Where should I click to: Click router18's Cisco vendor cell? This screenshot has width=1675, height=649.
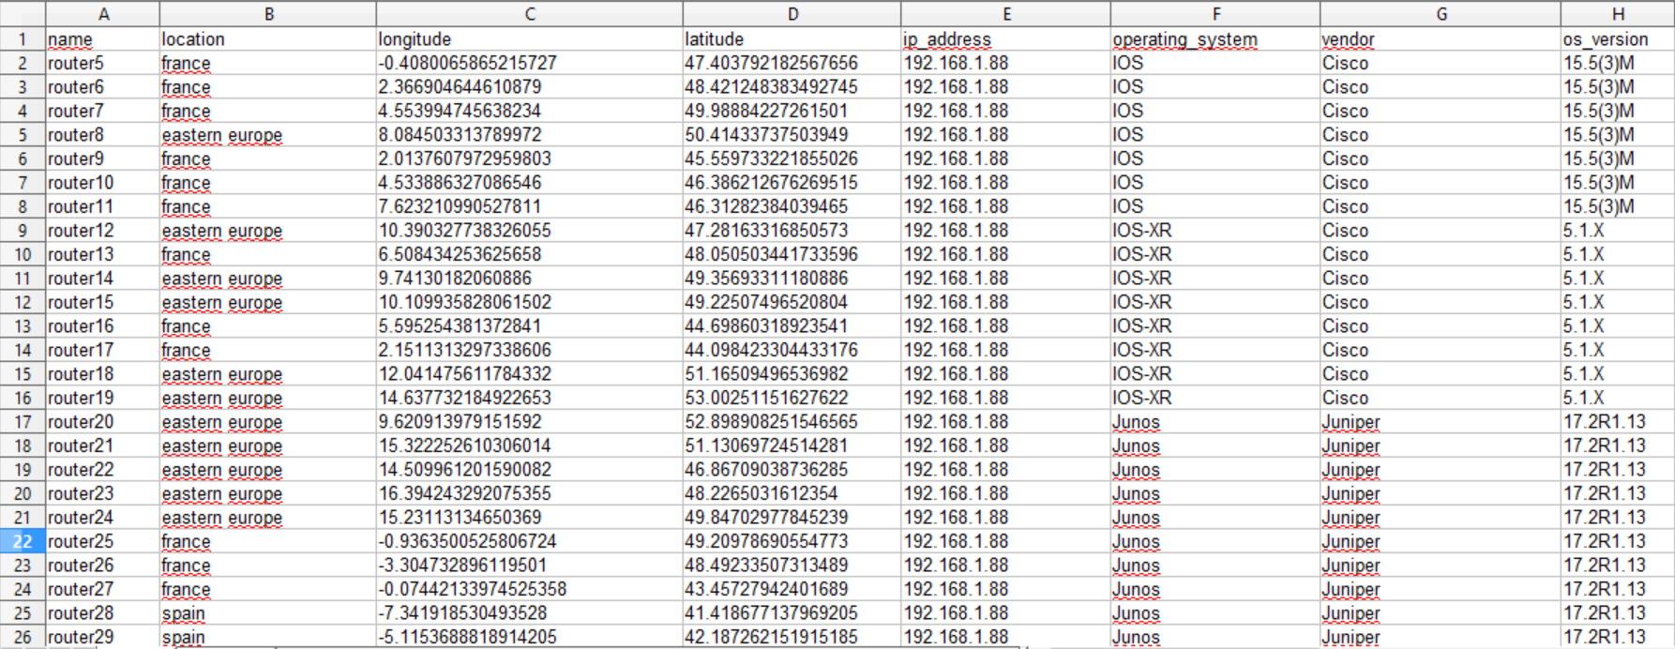[1441, 374]
